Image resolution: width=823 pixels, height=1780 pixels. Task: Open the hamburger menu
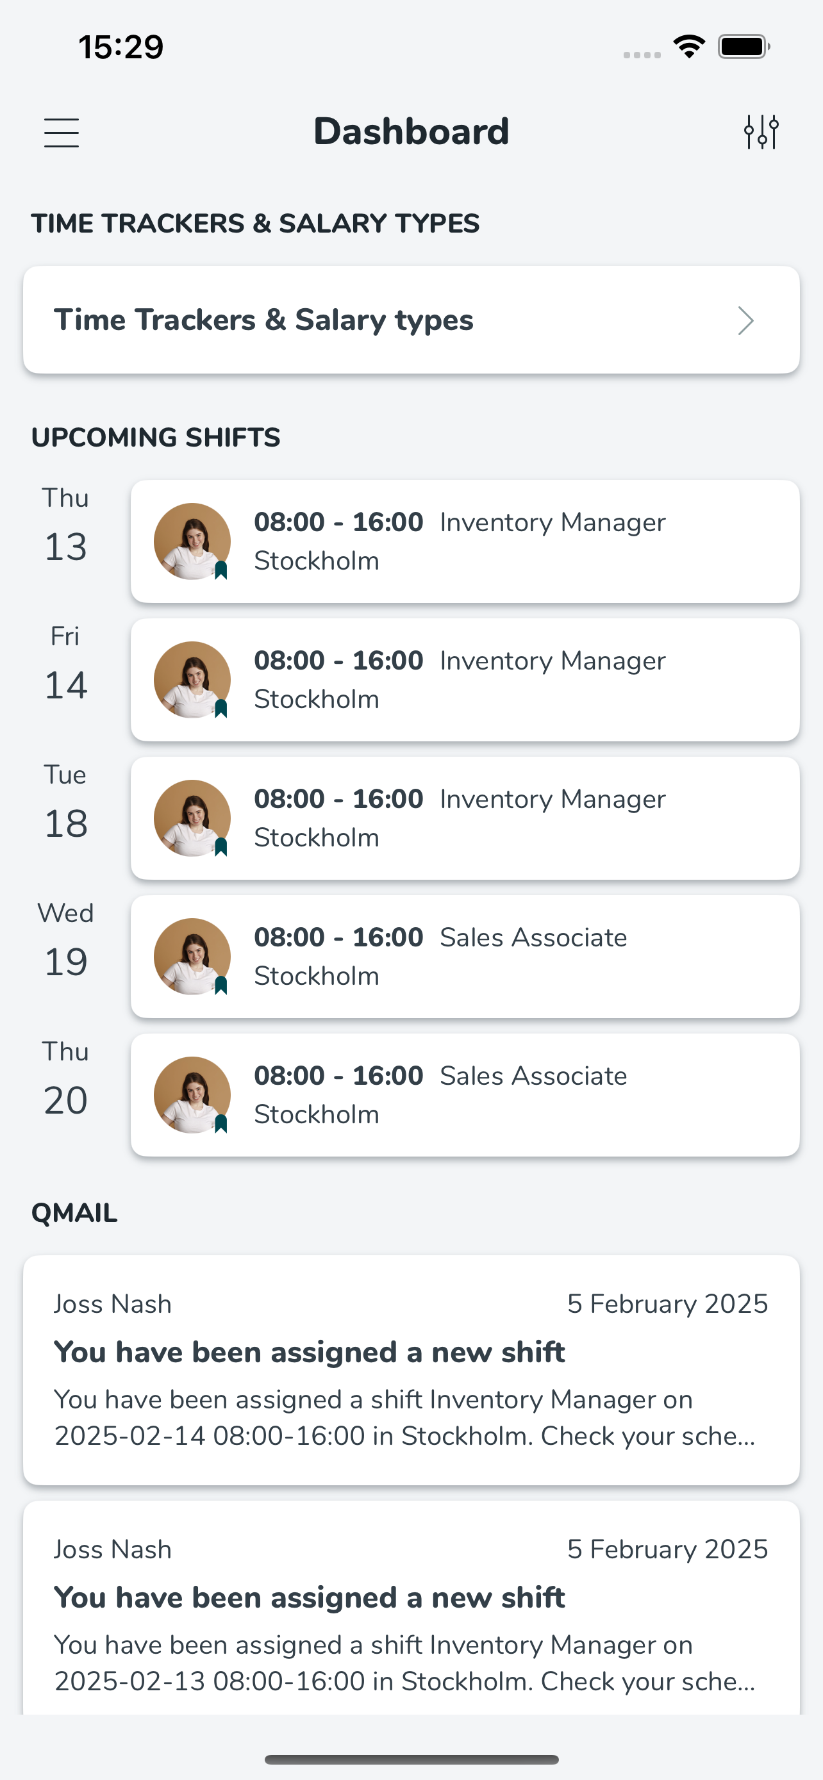[x=62, y=132]
